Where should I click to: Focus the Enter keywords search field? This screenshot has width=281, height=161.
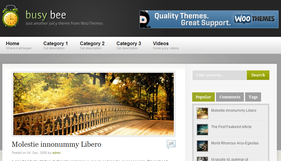220,75
